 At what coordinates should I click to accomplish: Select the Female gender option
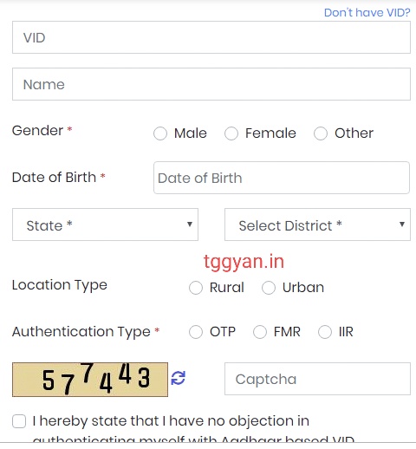[x=231, y=133]
